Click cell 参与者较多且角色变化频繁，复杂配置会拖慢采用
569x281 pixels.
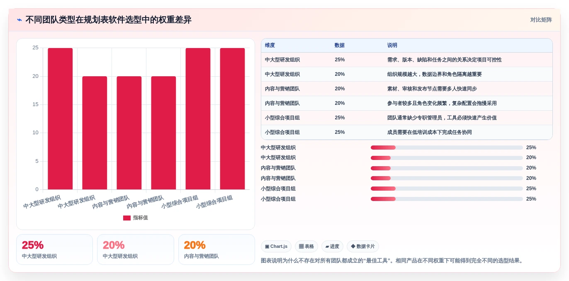click(x=442, y=103)
